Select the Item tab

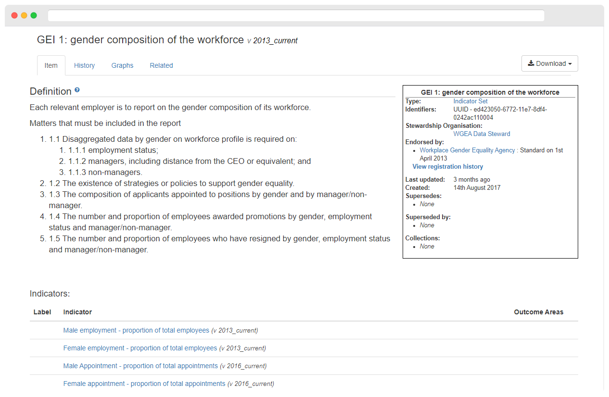tap(51, 65)
